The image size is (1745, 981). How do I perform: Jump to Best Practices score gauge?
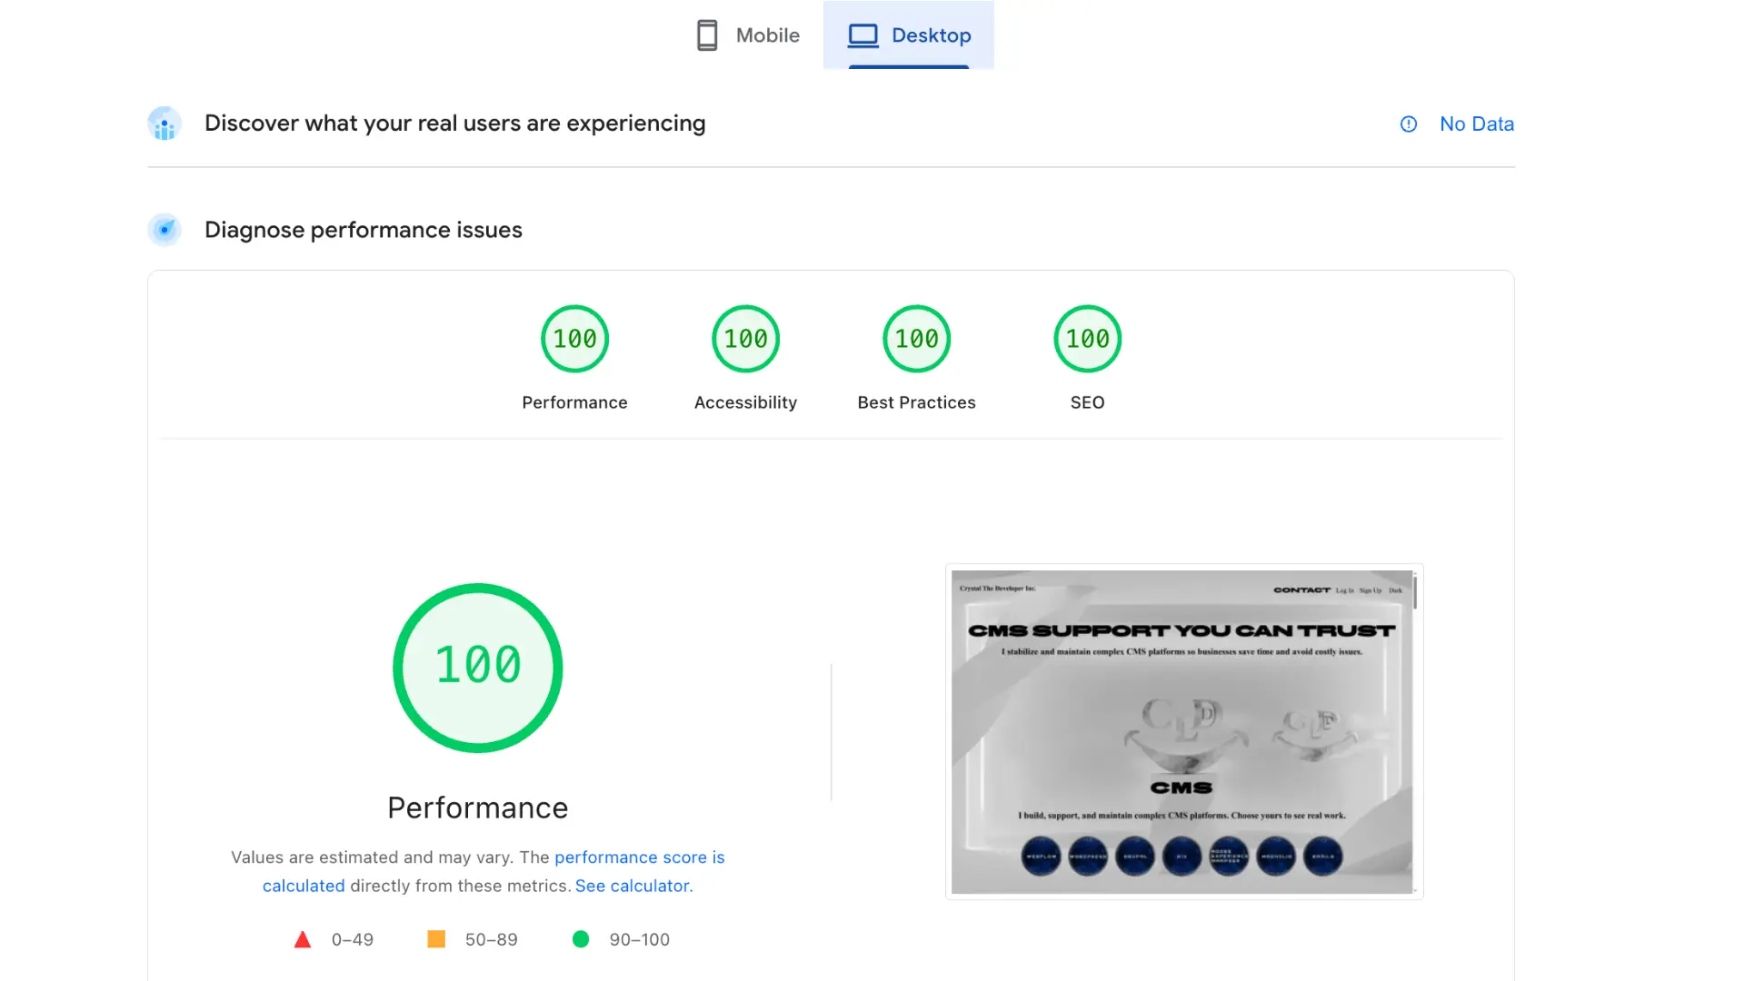coord(916,339)
